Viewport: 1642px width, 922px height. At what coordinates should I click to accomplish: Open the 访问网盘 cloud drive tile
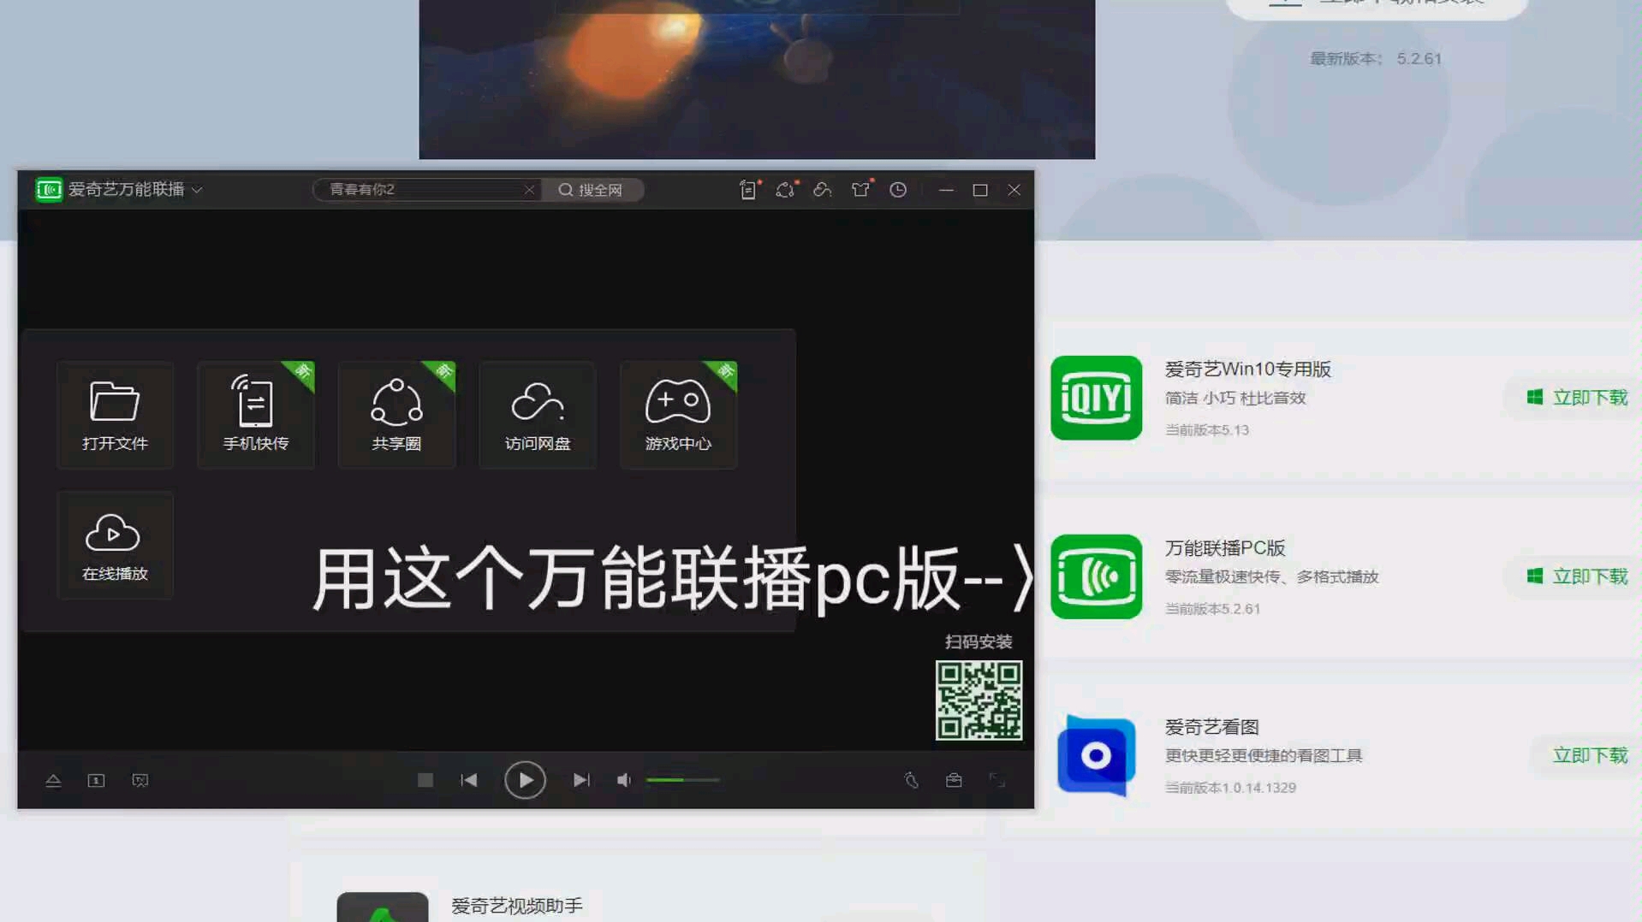click(x=538, y=415)
